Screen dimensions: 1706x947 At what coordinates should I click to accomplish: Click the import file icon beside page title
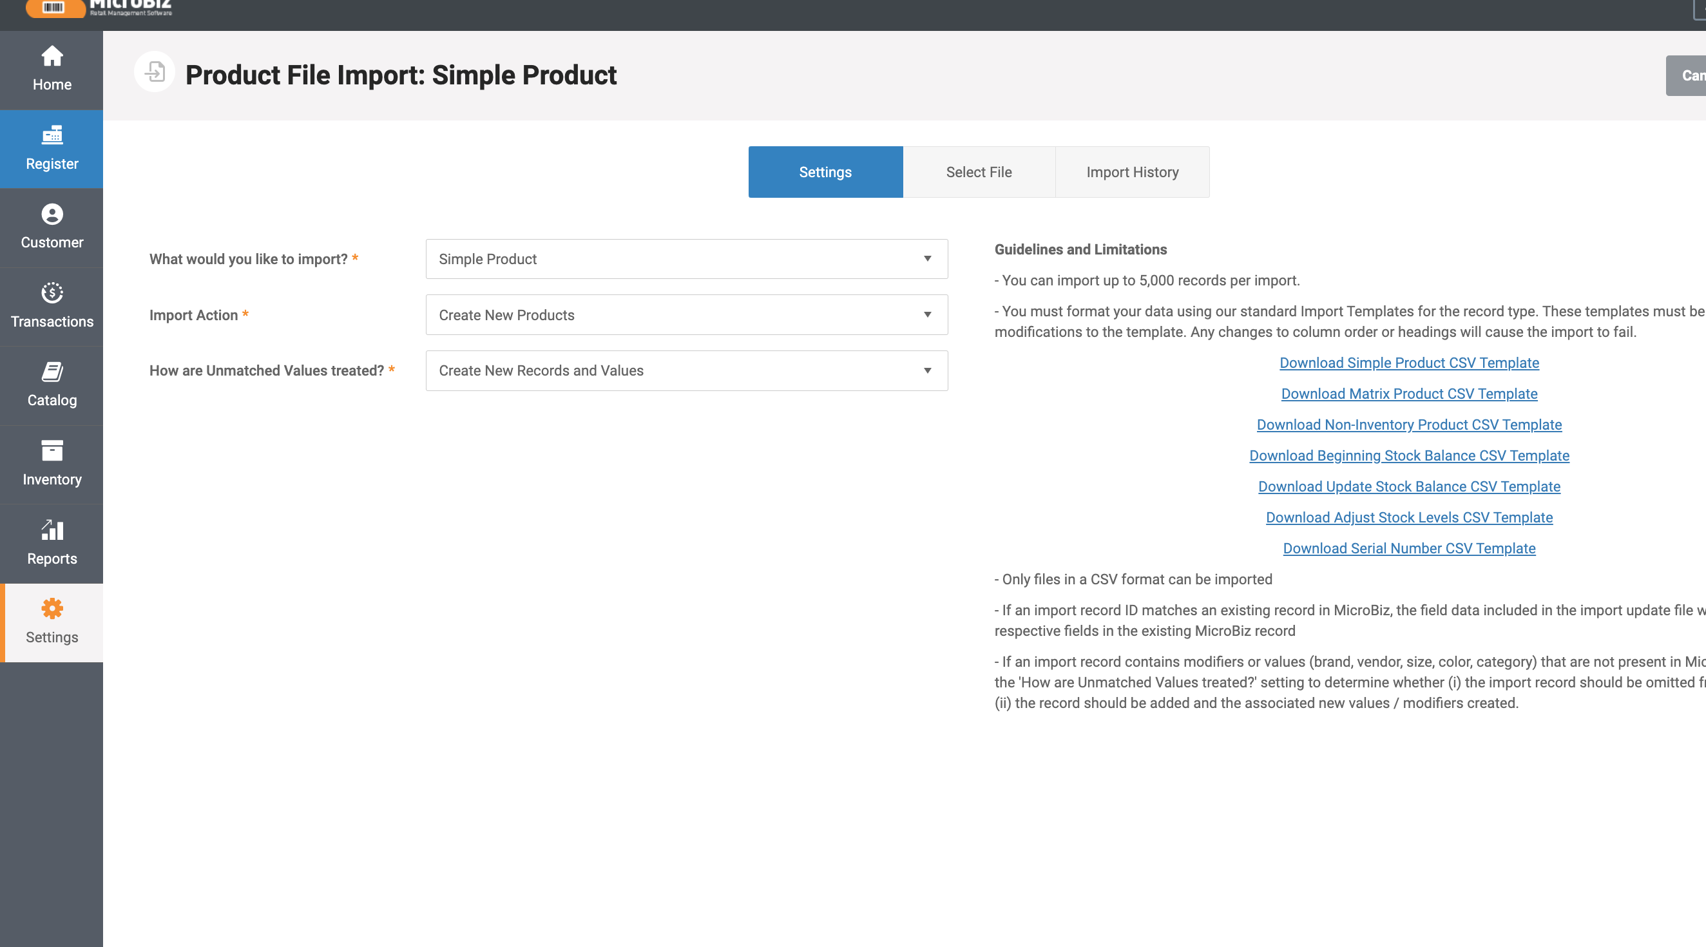155,72
